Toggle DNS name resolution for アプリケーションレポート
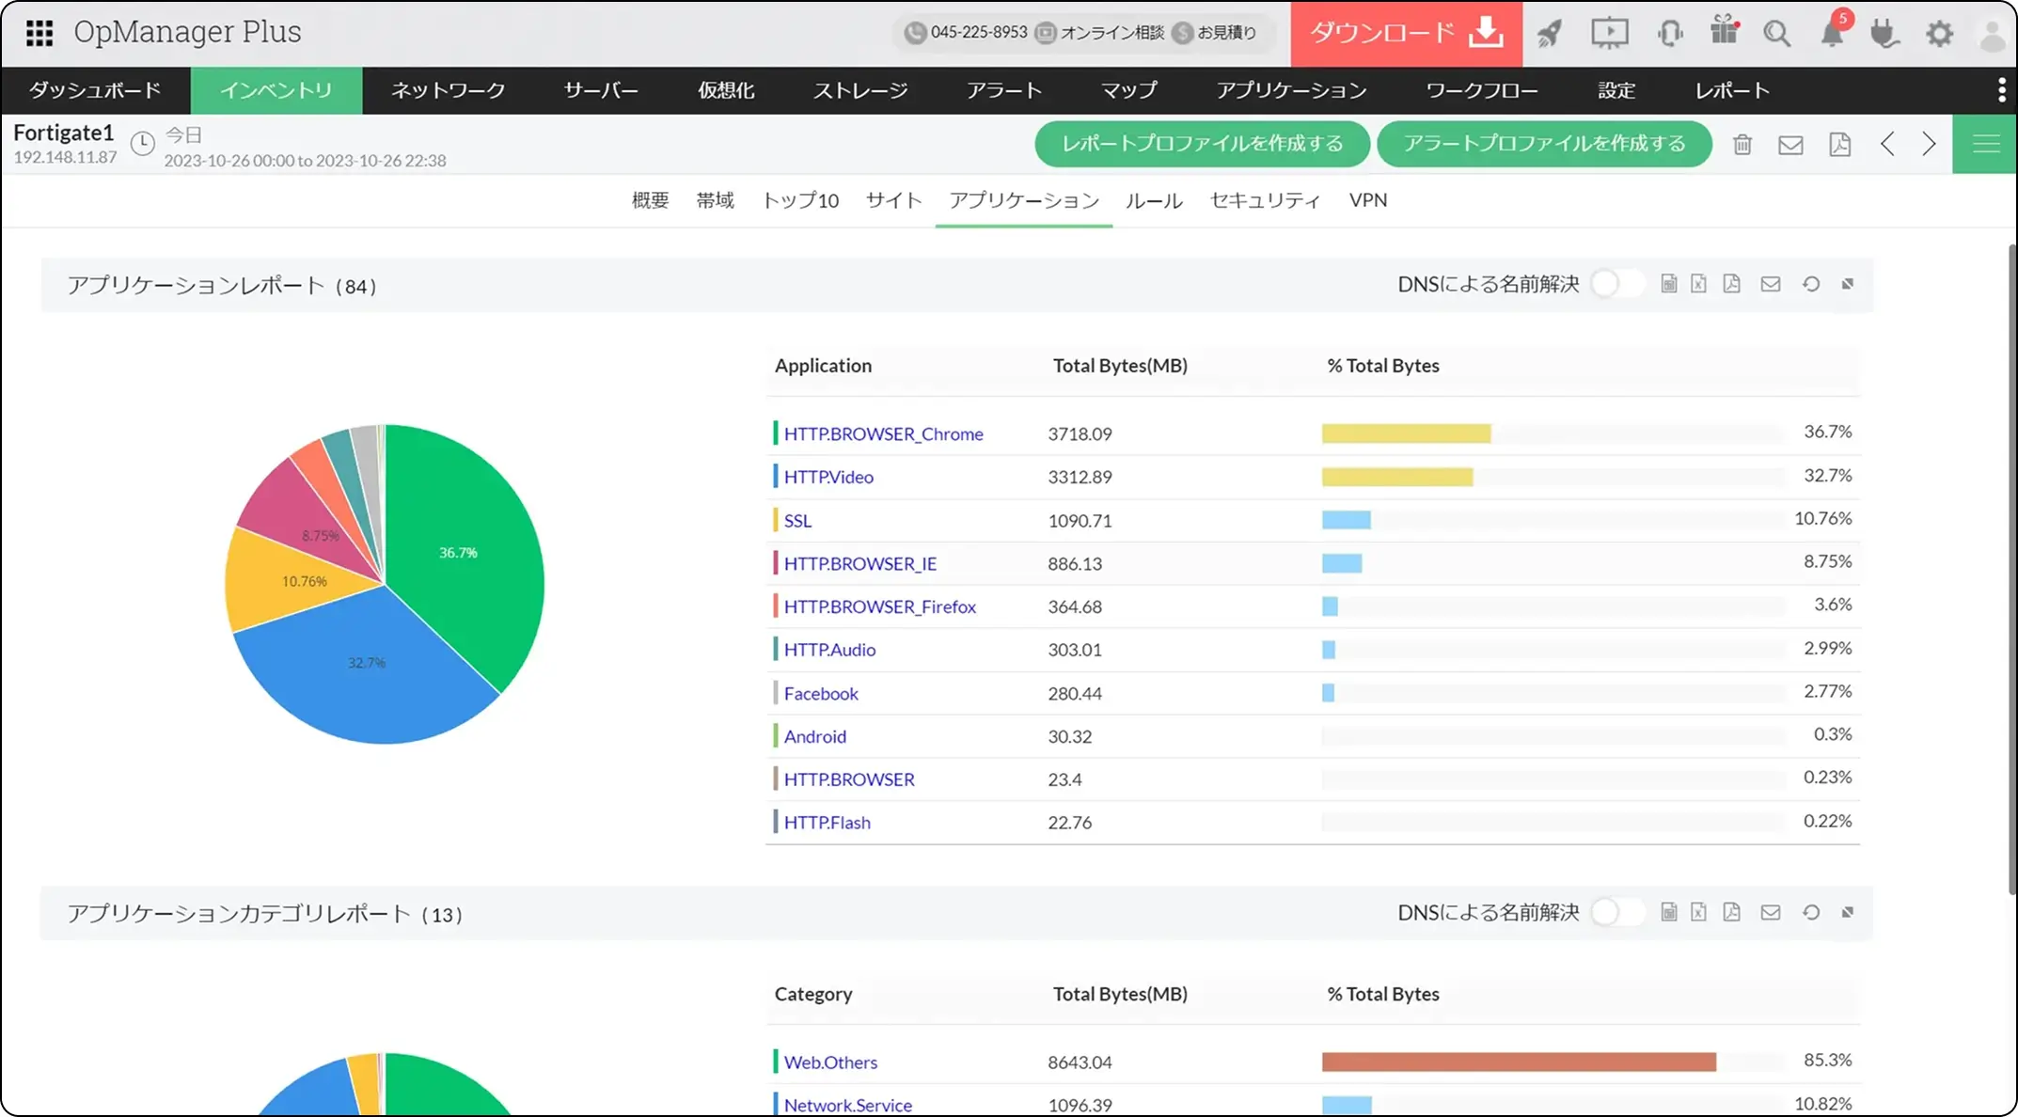Image resolution: width=2018 pixels, height=1117 pixels. 1616,284
